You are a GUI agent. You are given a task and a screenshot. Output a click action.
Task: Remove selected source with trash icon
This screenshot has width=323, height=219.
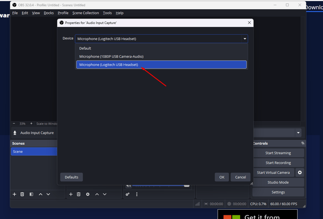pyautogui.click(x=79, y=194)
